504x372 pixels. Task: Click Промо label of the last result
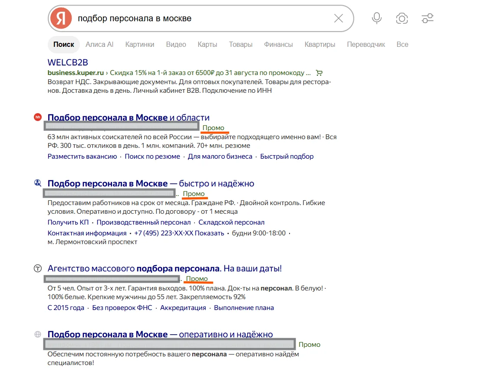coord(310,344)
